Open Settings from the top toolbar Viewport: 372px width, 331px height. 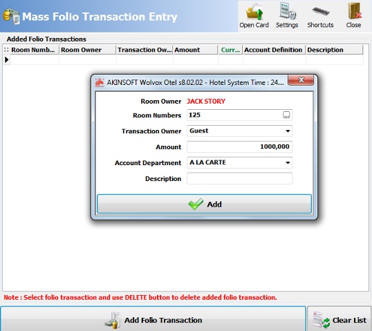(x=287, y=16)
